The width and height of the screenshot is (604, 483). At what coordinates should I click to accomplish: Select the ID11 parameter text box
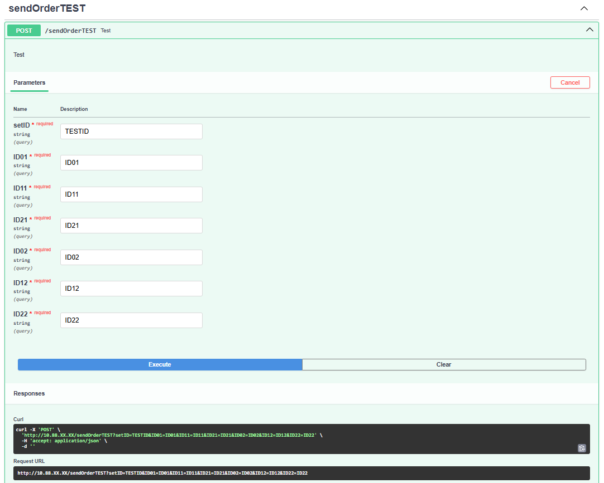(131, 194)
